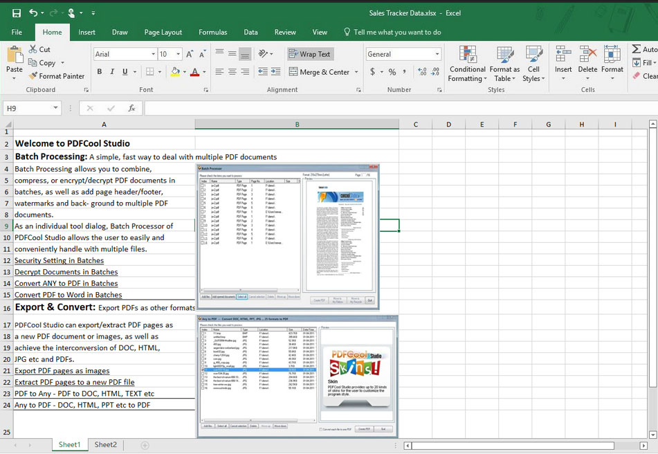This screenshot has height=454, width=658.
Task: Align text to the left
Action: pos(219,72)
